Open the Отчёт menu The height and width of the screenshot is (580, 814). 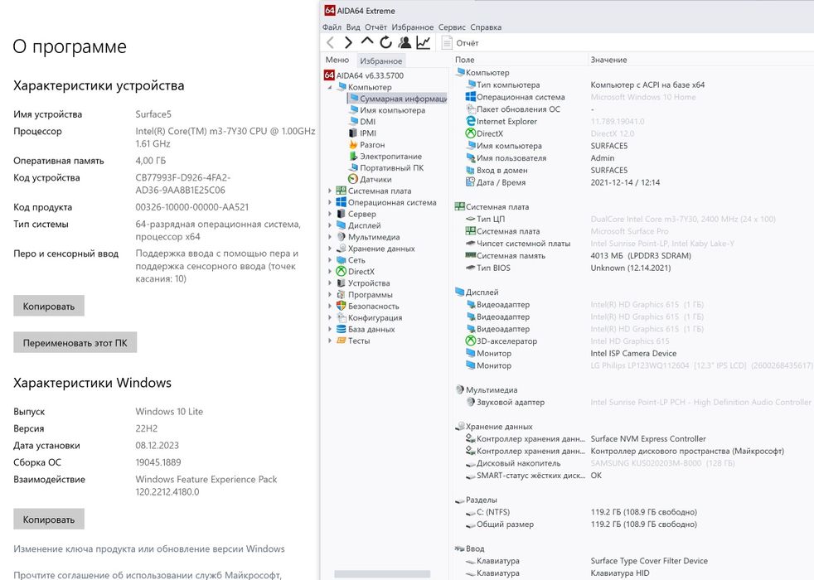pyautogui.click(x=376, y=27)
